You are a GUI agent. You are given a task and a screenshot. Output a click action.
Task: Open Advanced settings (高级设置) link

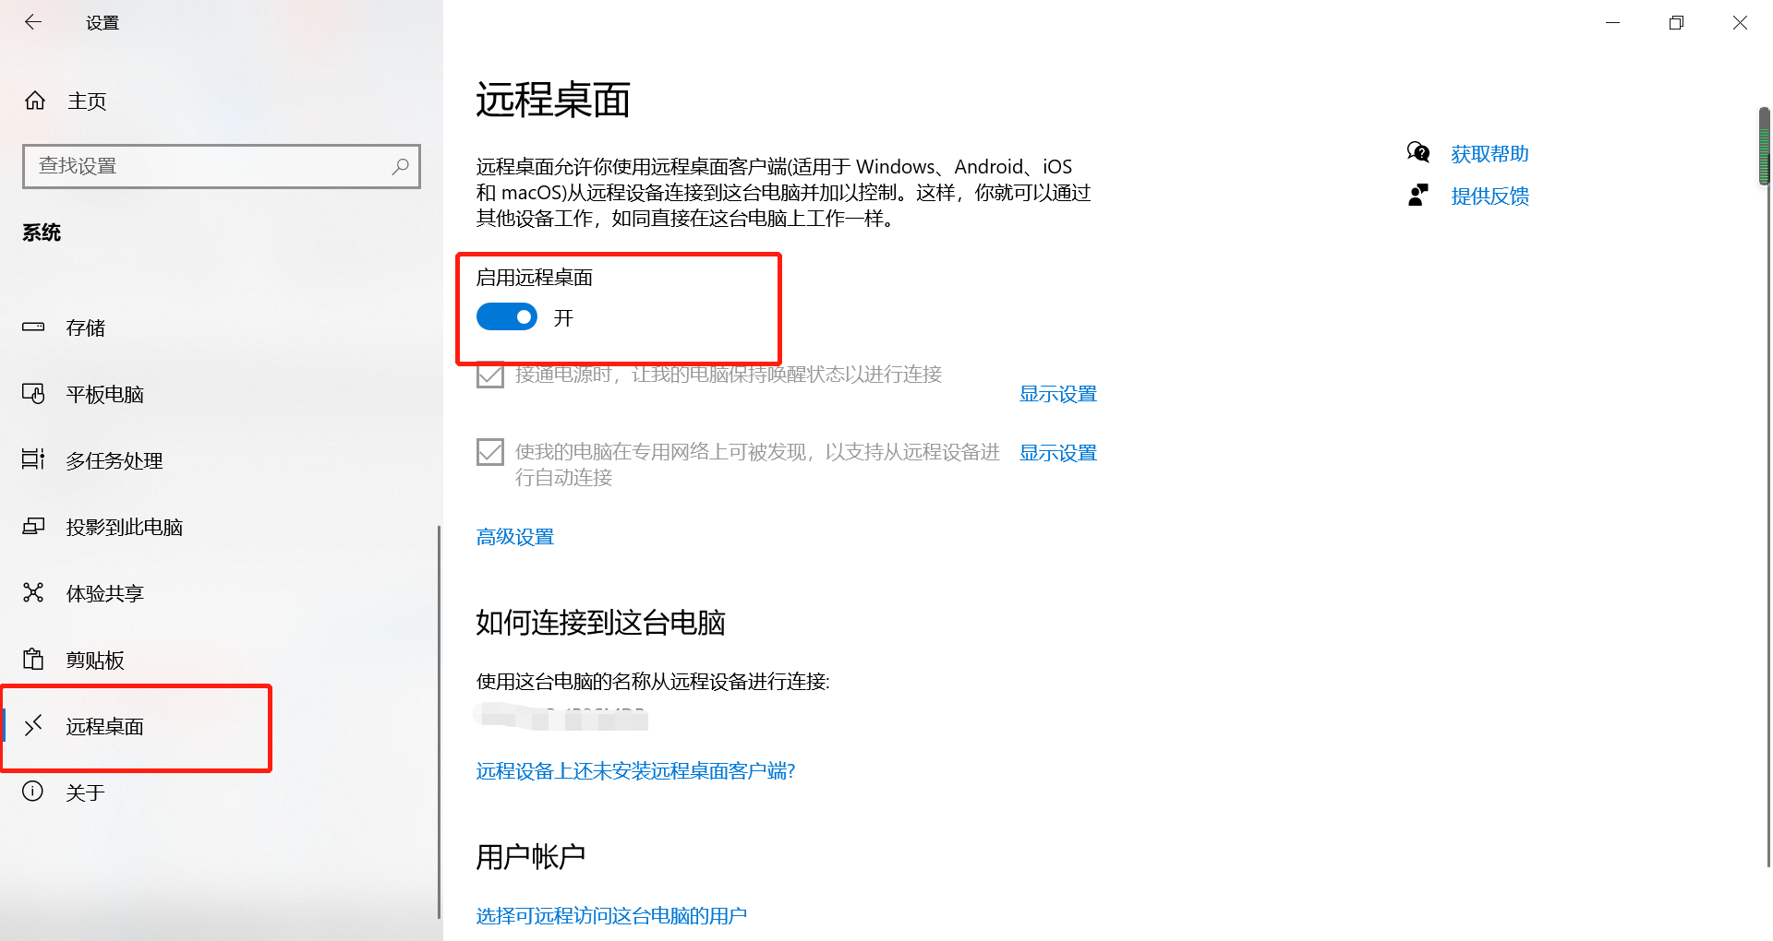tap(515, 537)
